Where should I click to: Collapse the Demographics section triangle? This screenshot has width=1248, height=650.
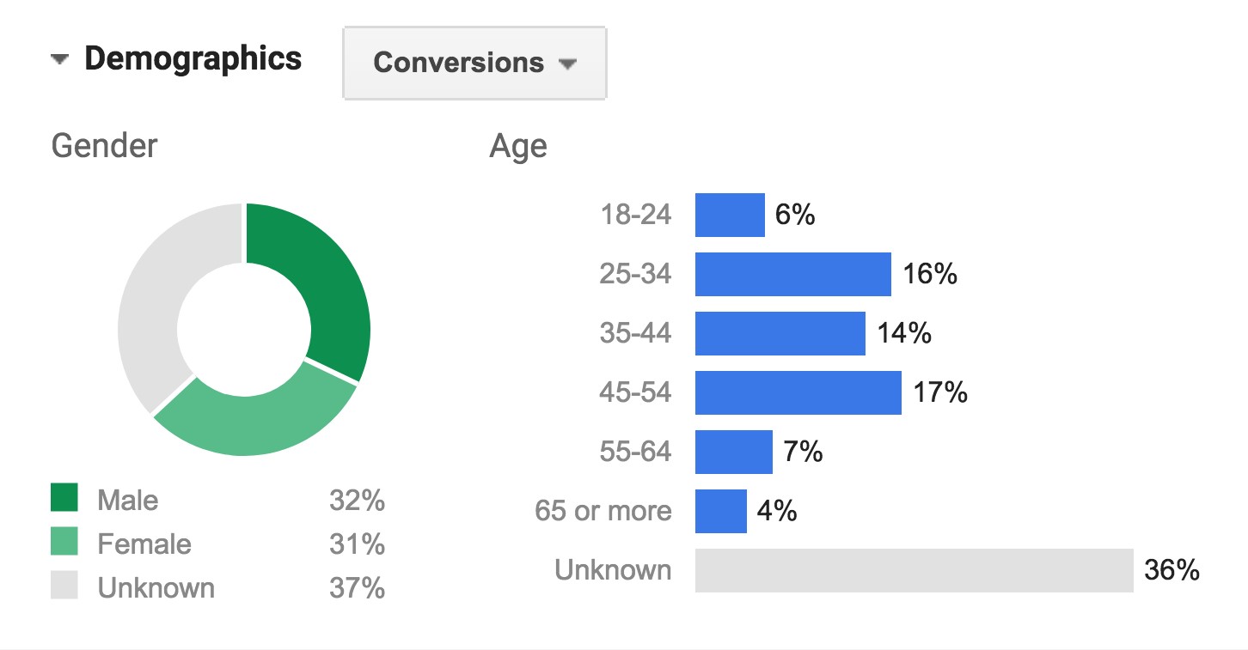point(59,60)
